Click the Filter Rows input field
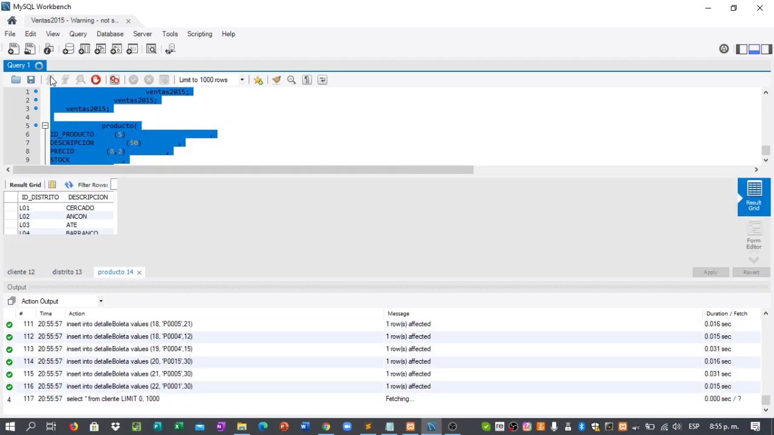The image size is (774, 435). [x=114, y=185]
